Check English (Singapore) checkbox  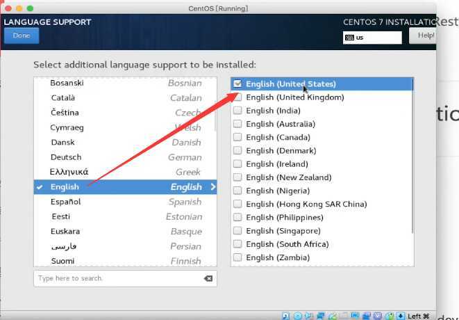click(x=237, y=230)
